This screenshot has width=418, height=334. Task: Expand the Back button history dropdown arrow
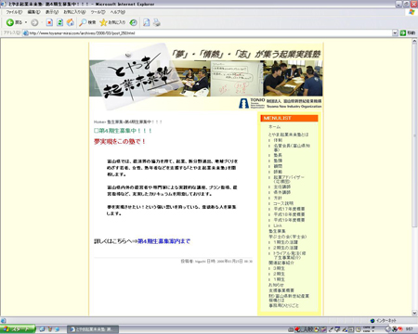coord(26,22)
